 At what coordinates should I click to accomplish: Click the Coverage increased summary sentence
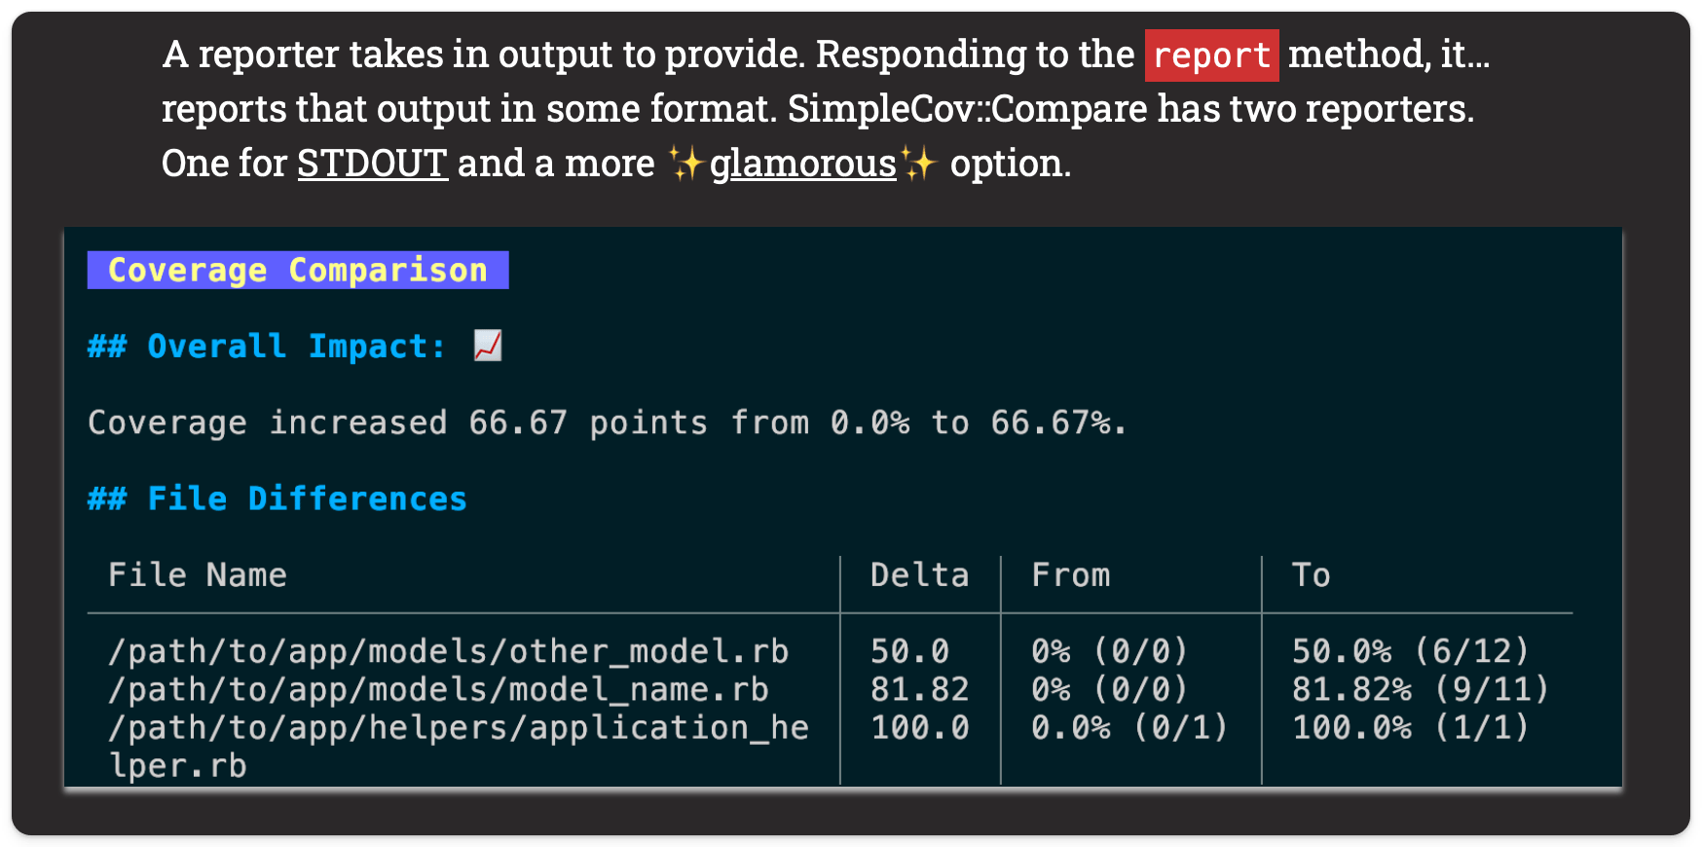[607, 423]
